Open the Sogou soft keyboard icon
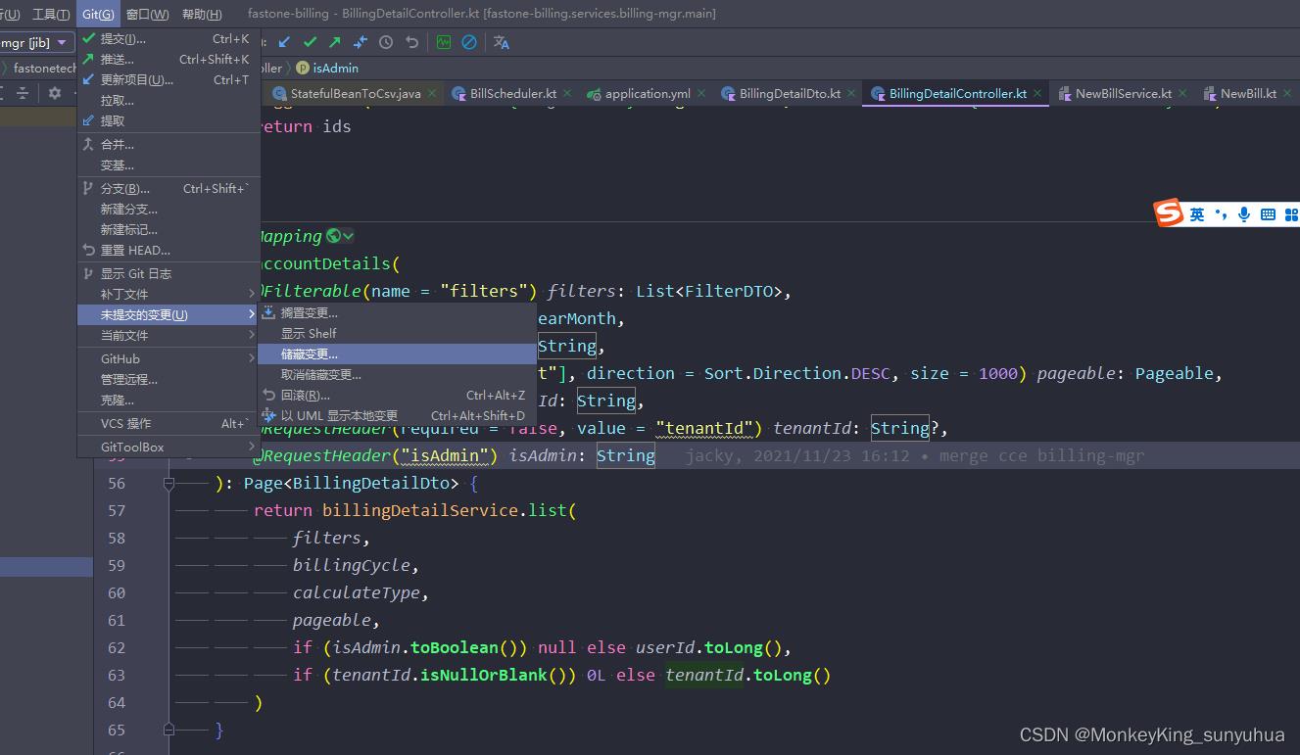This screenshot has height=755, width=1300. coord(1268,214)
